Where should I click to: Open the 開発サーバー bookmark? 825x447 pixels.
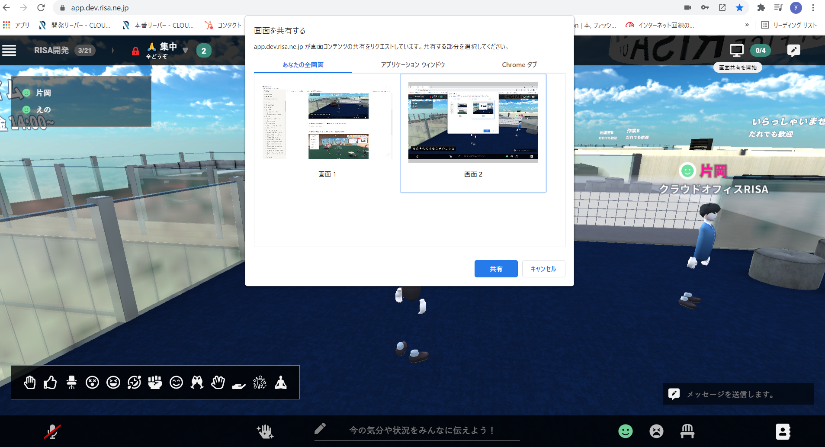click(x=74, y=25)
